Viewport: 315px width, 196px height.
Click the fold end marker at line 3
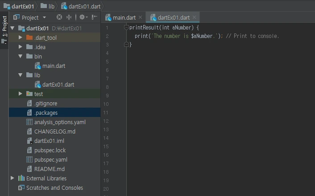pyautogui.click(x=126, y=44)
